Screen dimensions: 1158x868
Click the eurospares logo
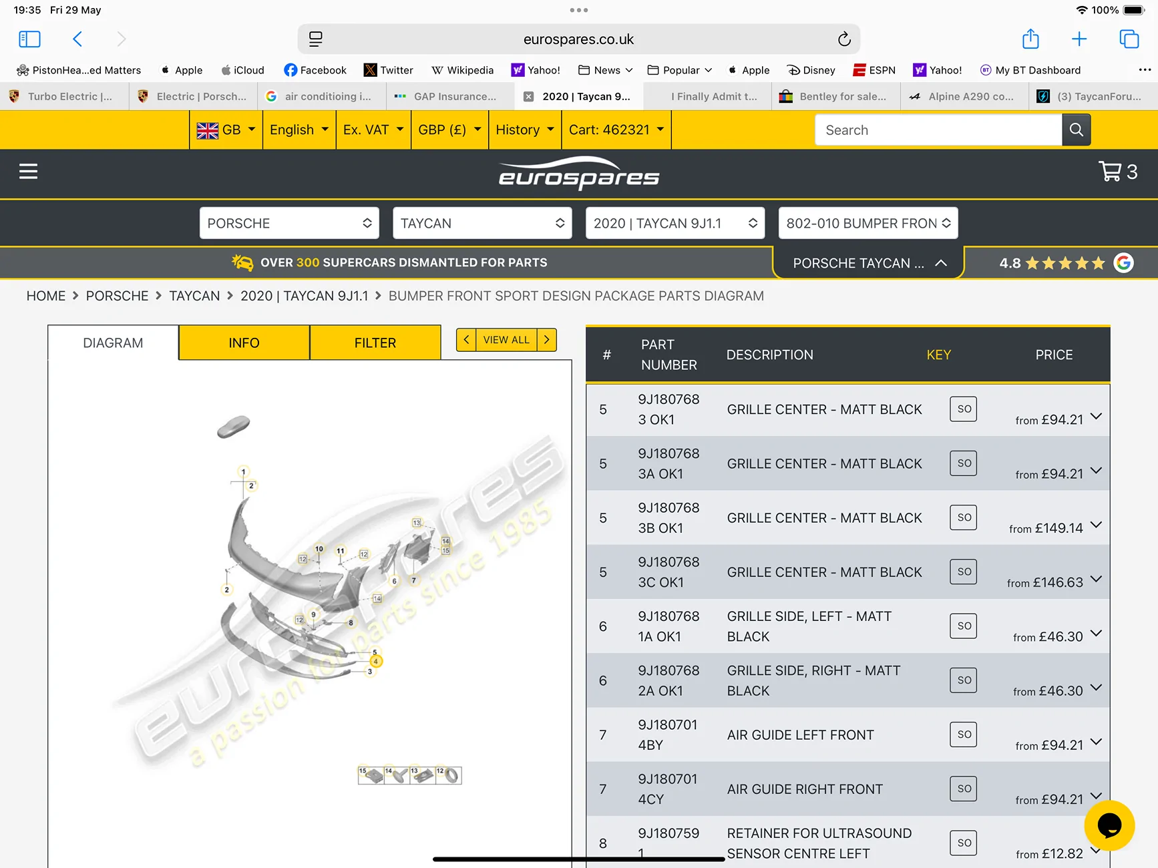(x=579, y=174)
